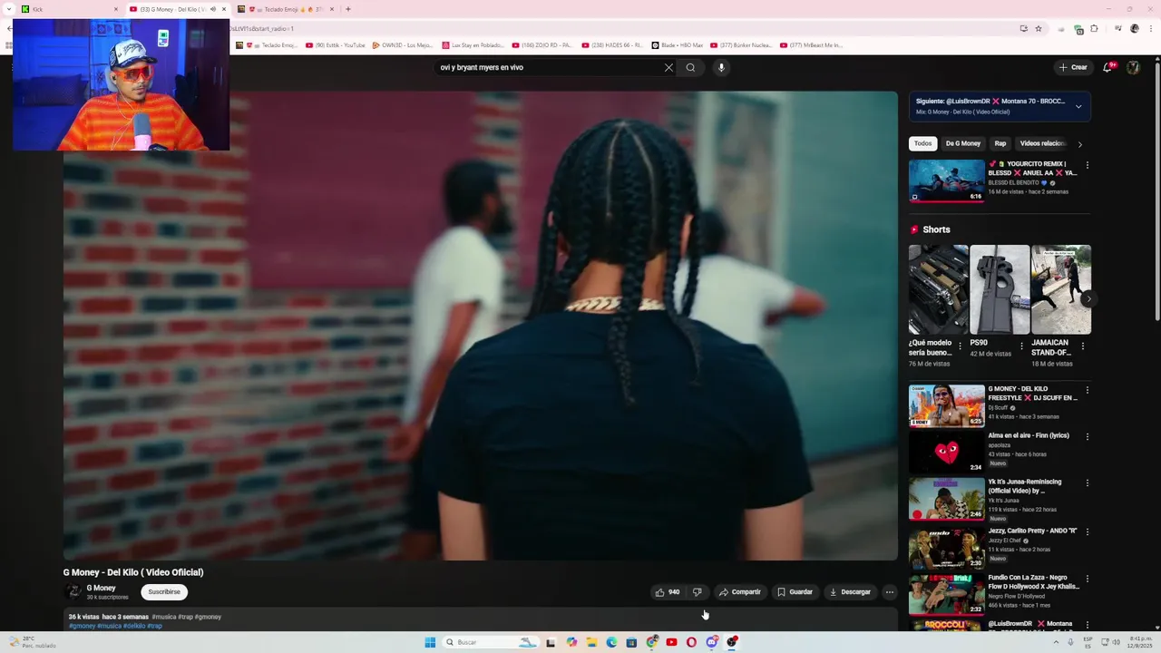
Task: Click the #delkilo hashtag link
Action: 134,626
